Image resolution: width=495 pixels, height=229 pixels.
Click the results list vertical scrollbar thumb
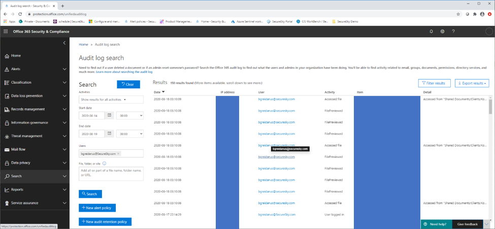tap(490, 107)
